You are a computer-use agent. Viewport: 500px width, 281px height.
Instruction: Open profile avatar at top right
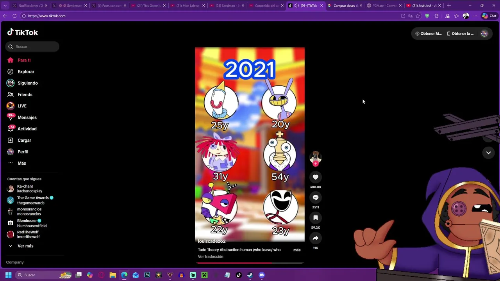[x=484, y=34]
